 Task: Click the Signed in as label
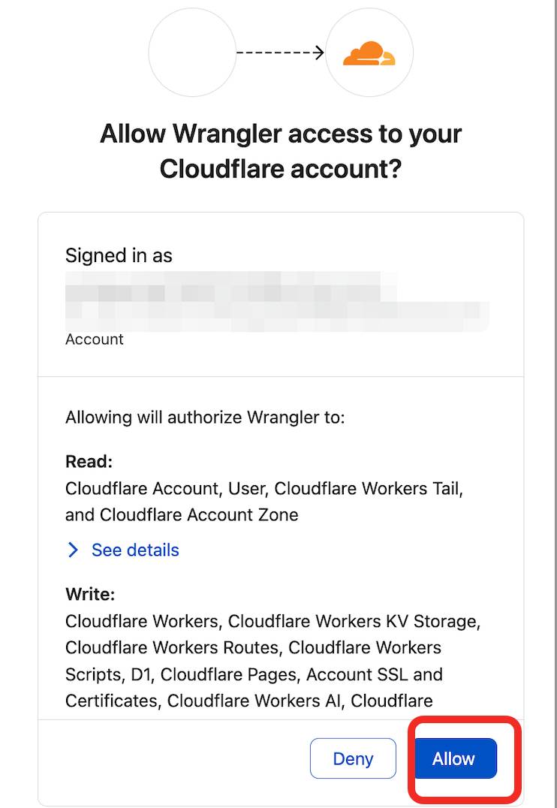point(119,255)
